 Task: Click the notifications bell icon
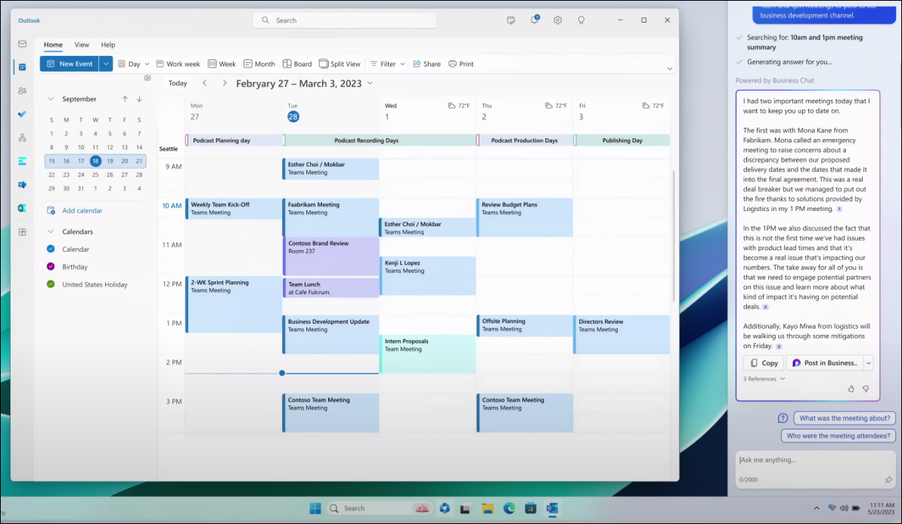(535, 20)
